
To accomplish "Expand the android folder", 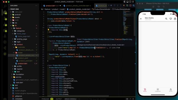I will click(18, 15).
